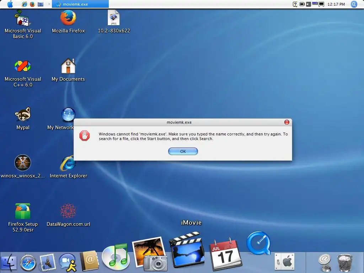Image resolution: width=364 pixels, height=273 pixels.
Task: Click the red stop-hand error icon
Action: click(85, 136)
